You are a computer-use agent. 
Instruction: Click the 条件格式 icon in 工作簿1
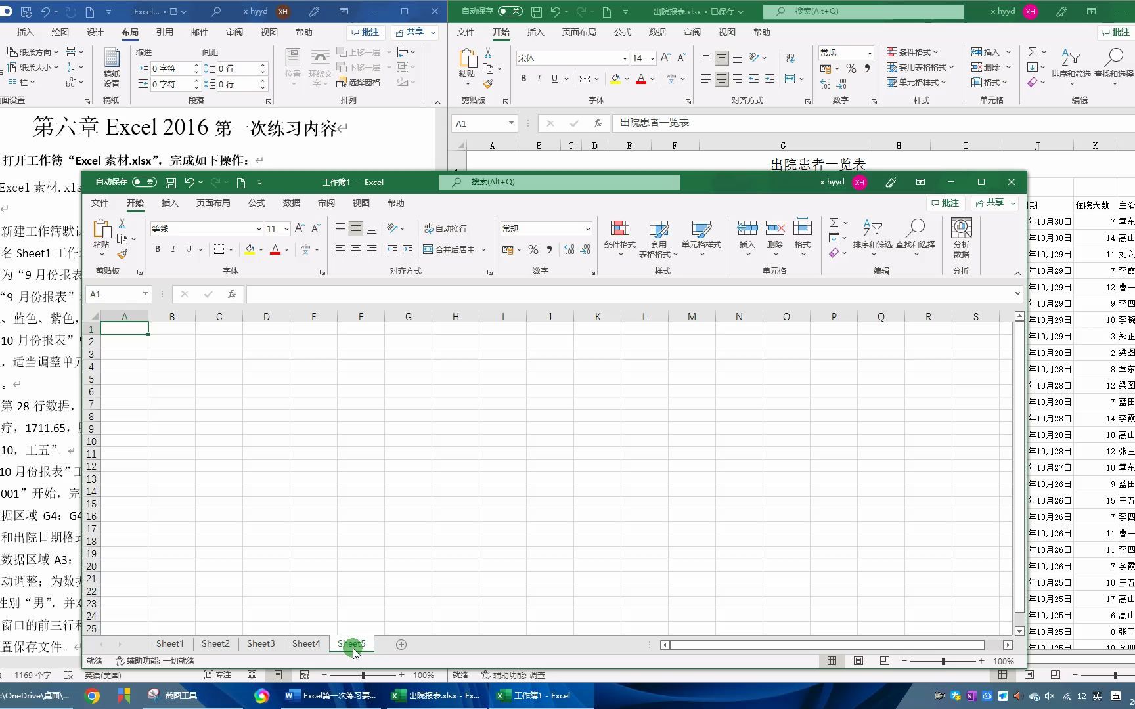point(619,228)
